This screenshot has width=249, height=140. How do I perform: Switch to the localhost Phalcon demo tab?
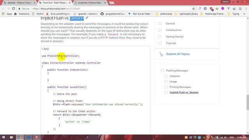(x=90, y=3)
